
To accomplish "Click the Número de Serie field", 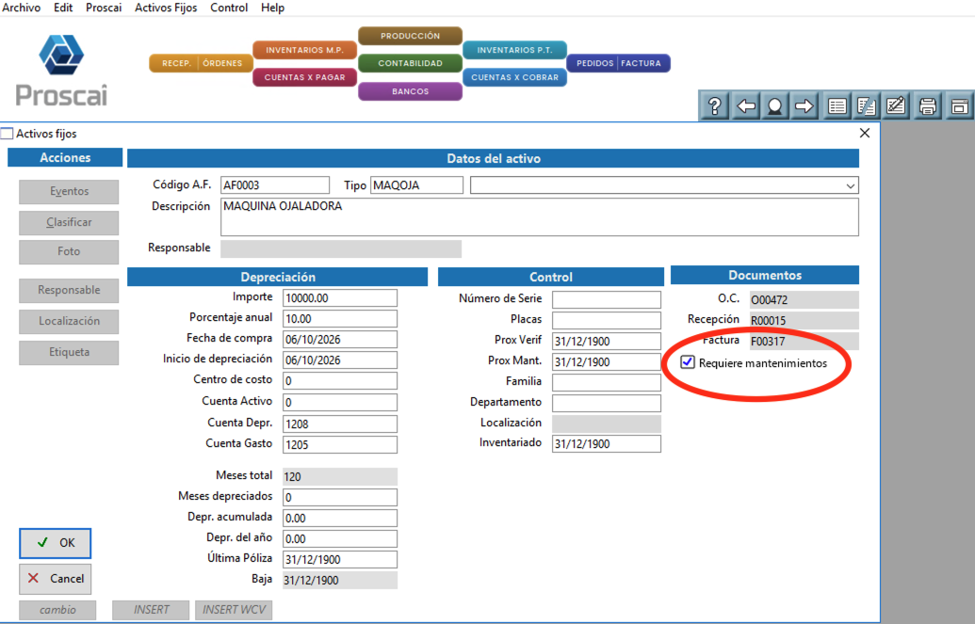I will pos(607,299).
